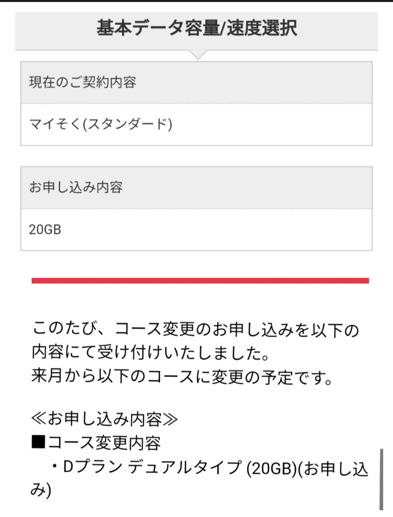Click the 来月から以下のコースに変更 notice line

pyautogui.click(x=182, y=376)
